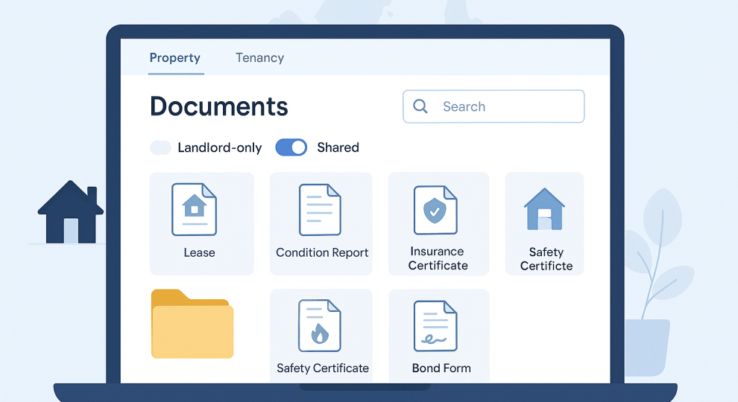
Task: Enable the Landlord-only toggle
Action: 161,147
